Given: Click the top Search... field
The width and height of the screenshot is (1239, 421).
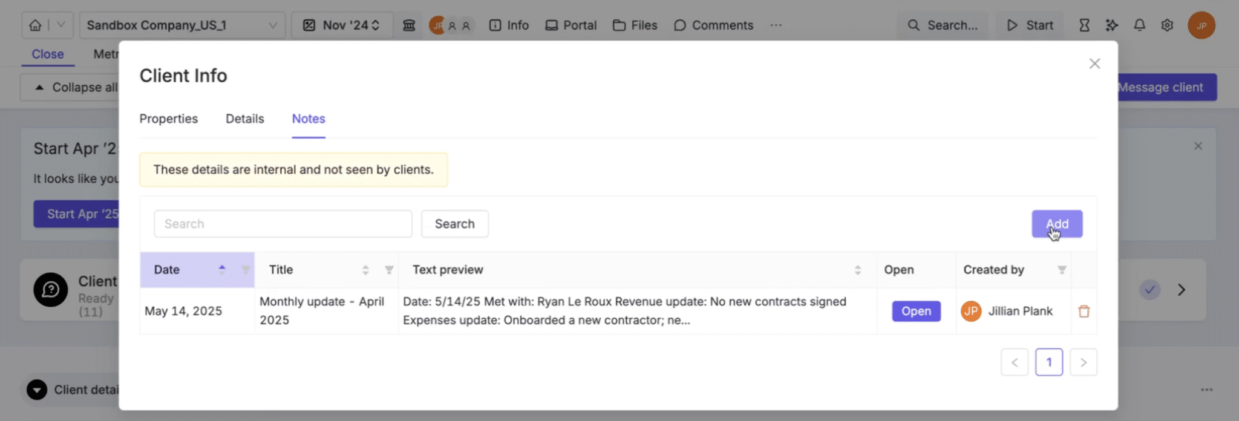Looking at the screenshot, I should [943, 25].
